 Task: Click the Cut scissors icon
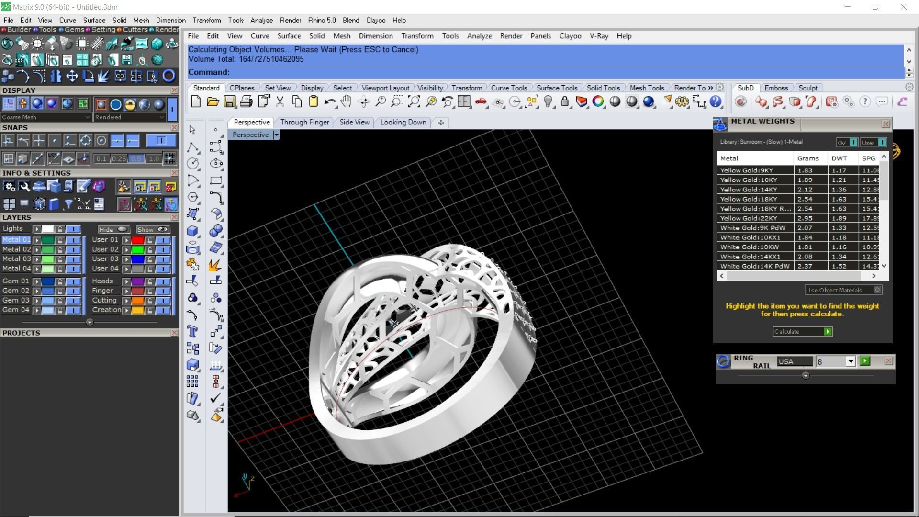tap(280, 101)
